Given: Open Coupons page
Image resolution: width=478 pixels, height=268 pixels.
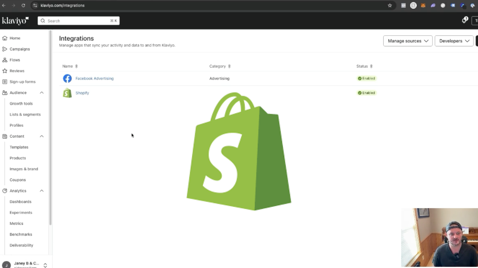Looking at the screenshot, I should 18,180.
